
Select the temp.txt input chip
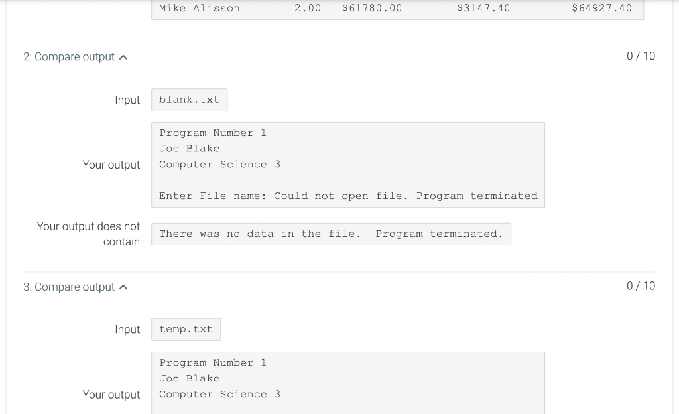coord(186,329)
